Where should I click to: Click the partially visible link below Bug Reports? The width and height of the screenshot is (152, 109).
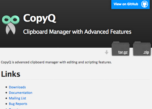(x=14, y=108)
